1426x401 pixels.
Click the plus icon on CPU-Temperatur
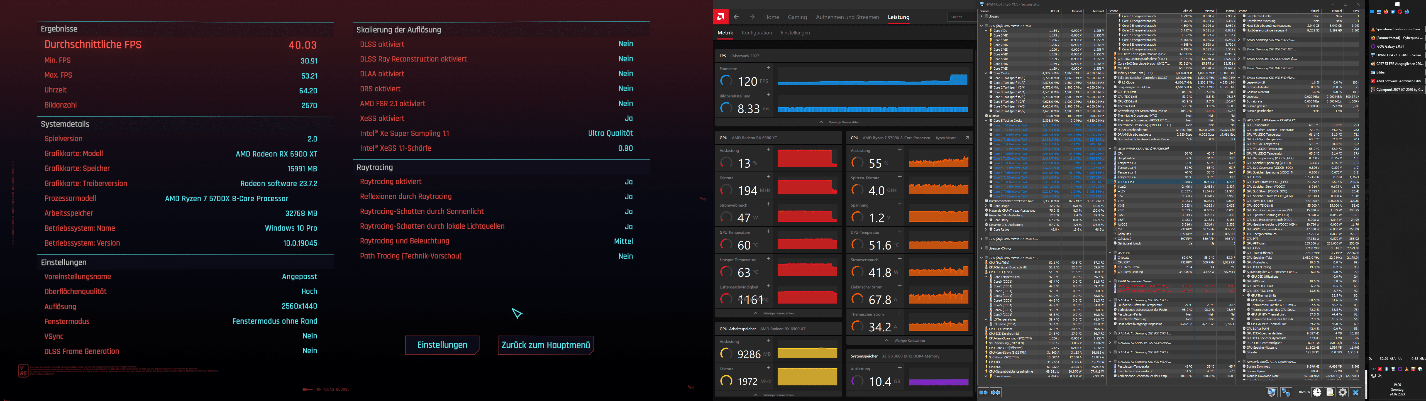[x=900, y=231]
